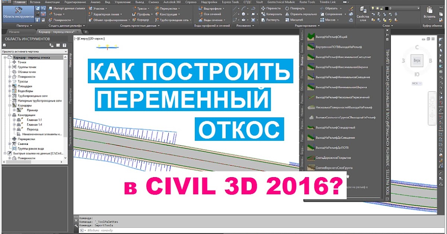Create a Коридор corridor
Viewport: 447px width, 234px height.
(x=141, y=20)
